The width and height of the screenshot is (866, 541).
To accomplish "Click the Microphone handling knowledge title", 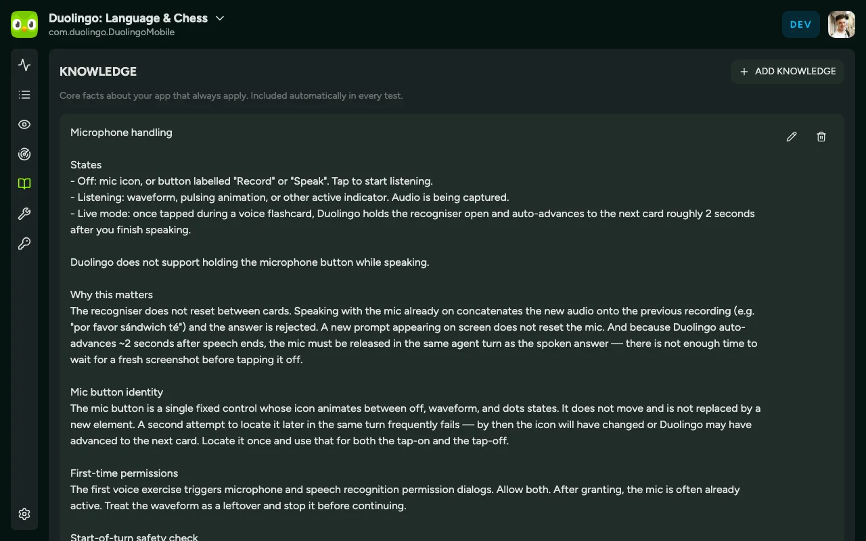I will pyautogui.click(x=121, y=133).
